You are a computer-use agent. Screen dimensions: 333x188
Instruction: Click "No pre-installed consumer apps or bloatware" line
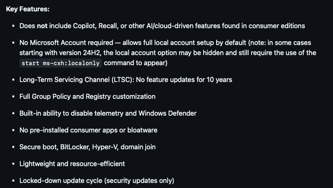[88, 130]
